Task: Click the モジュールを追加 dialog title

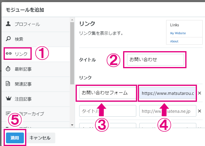Action: 25,10
